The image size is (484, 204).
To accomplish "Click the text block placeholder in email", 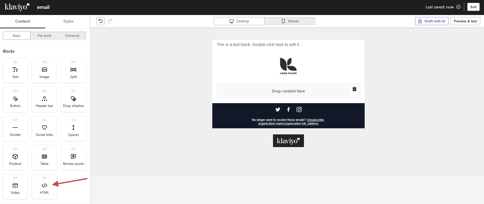I will coord(259,45).
